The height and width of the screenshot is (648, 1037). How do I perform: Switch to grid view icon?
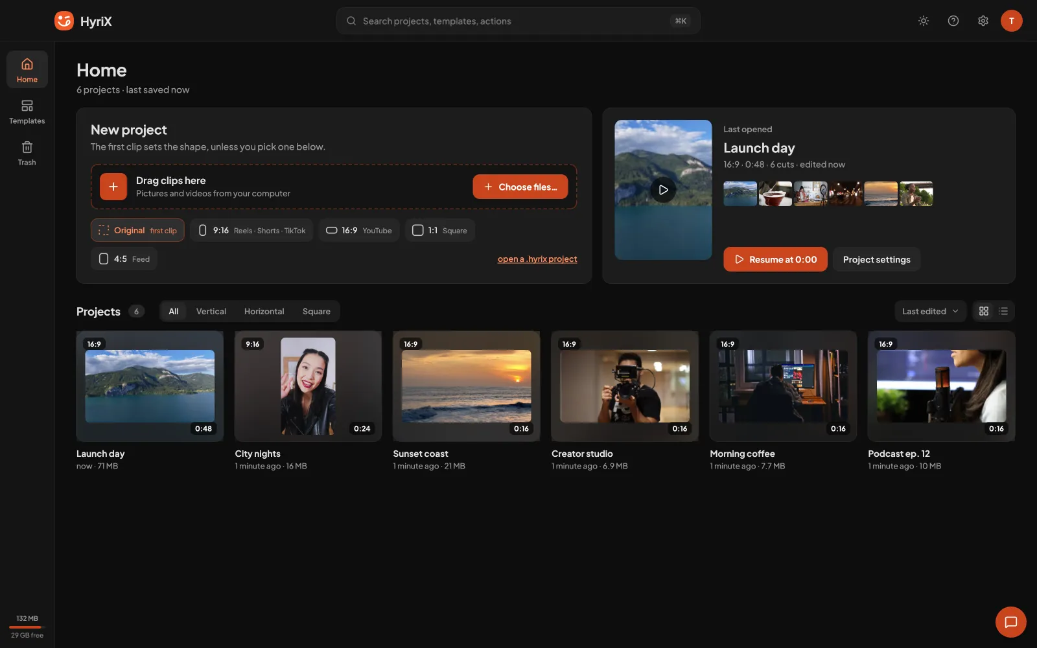984,311
